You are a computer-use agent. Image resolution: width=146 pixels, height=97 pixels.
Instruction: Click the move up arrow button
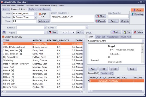pos(78,32)
